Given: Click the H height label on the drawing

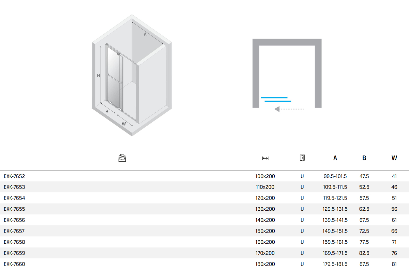Looking at the screenshot, I should 98,76.
